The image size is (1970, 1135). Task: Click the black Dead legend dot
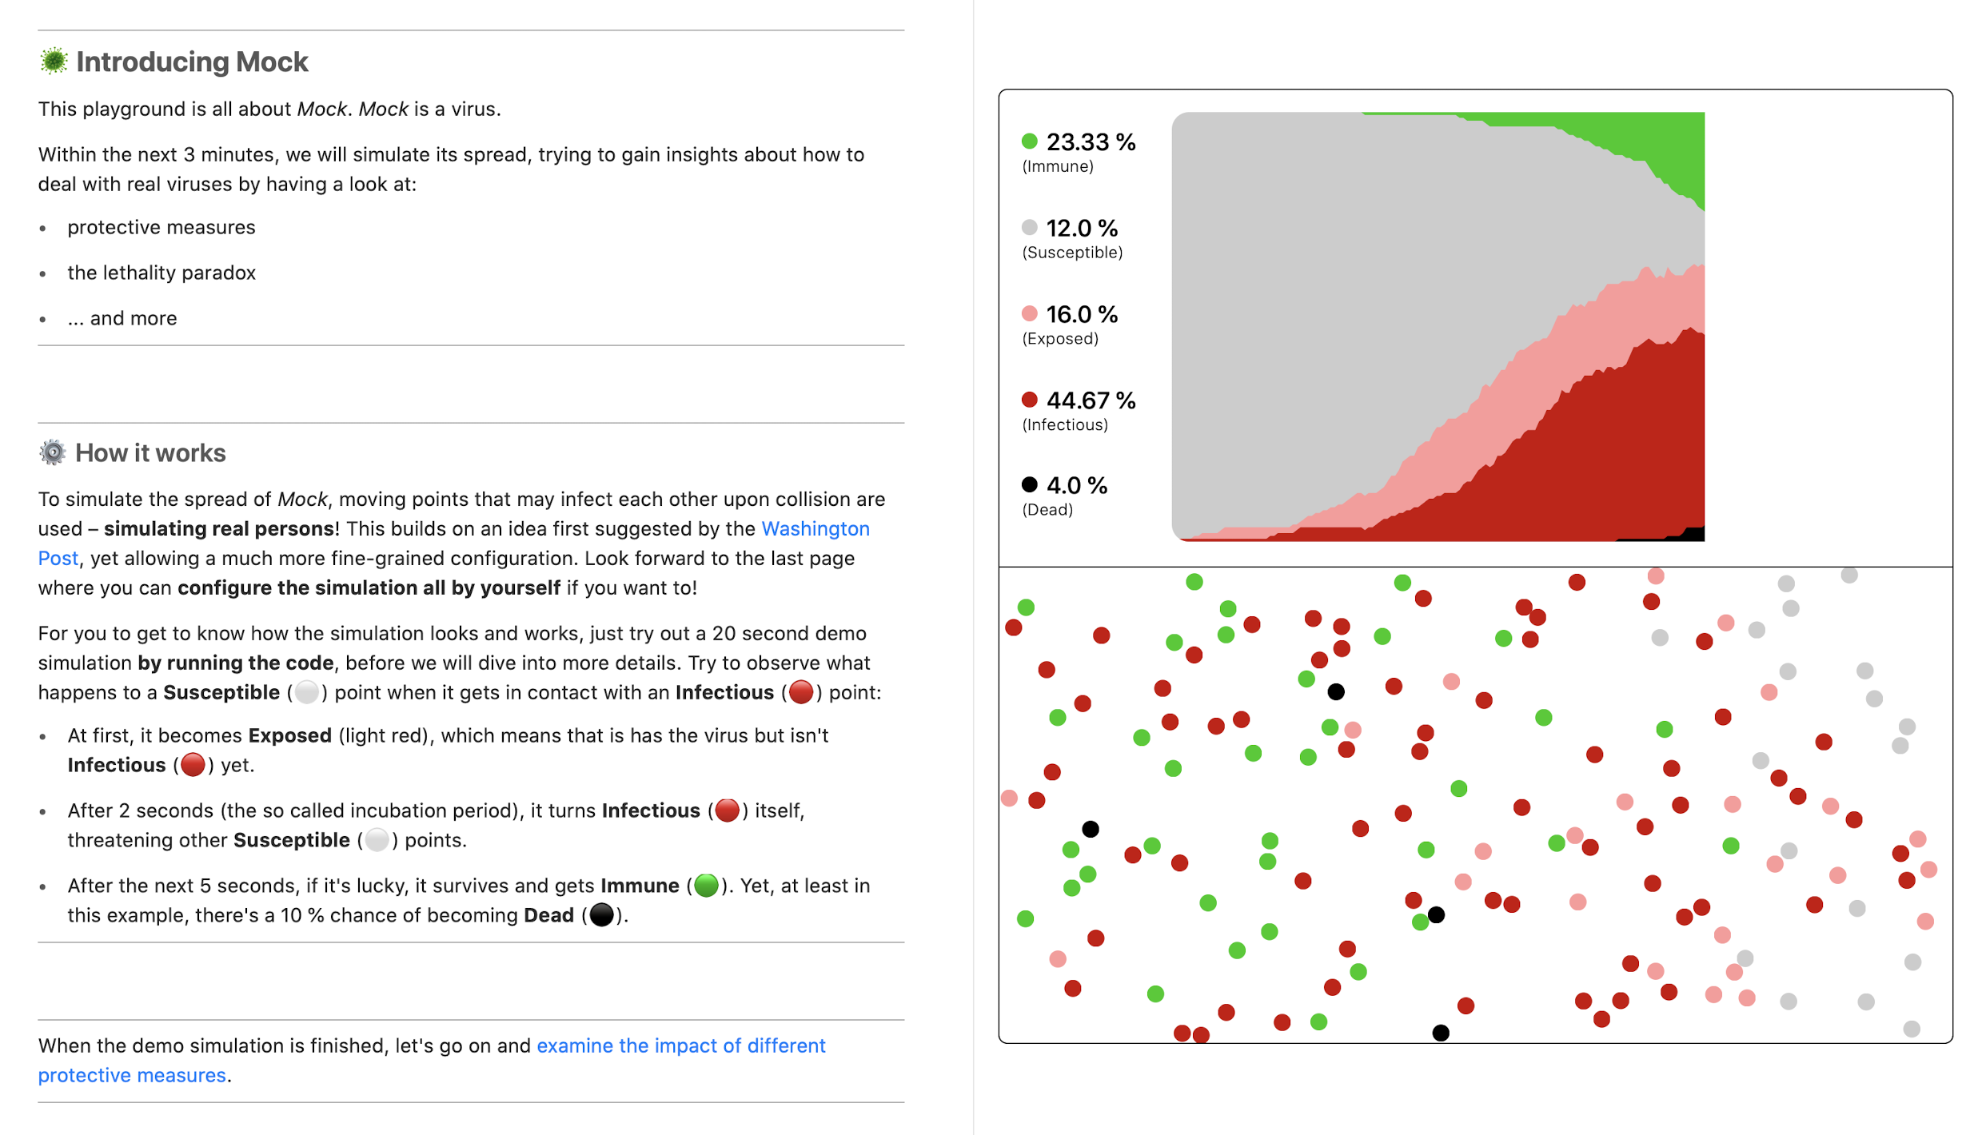(x=1030, y=484)
